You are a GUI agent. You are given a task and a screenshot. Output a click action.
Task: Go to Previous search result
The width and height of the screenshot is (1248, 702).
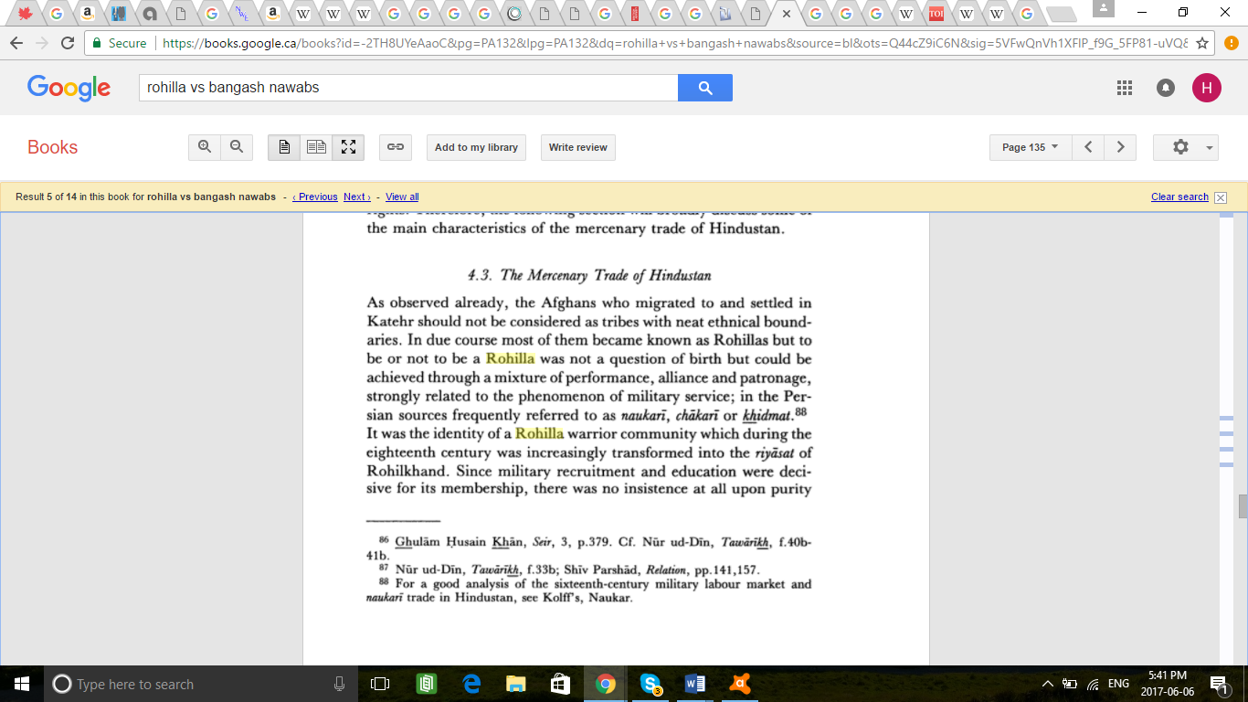coord(314,197)
